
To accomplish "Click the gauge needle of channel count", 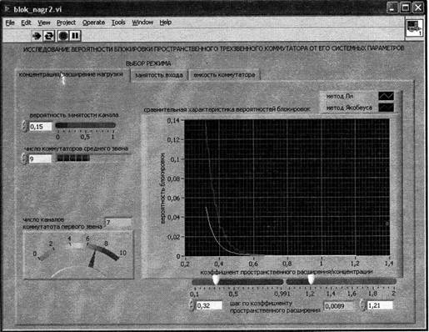I will click(x=92, y=259).
